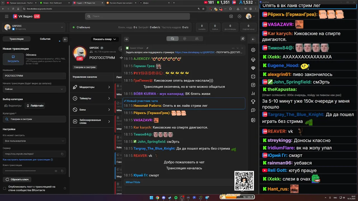
Task: Switch to the Трансляции tab
Action: point(17,39)
